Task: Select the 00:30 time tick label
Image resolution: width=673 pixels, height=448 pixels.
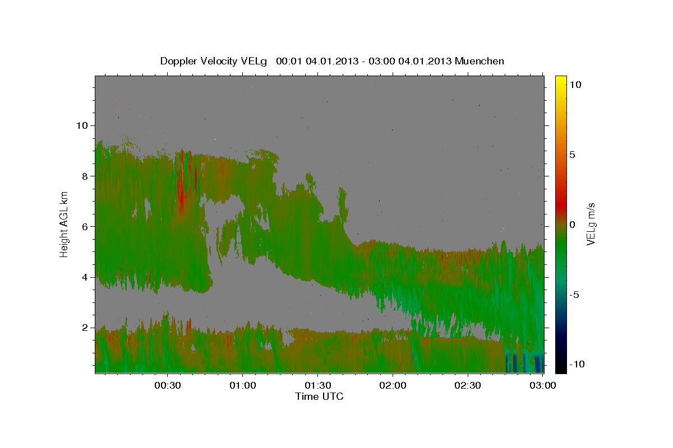Action: [x=168, y=385]
